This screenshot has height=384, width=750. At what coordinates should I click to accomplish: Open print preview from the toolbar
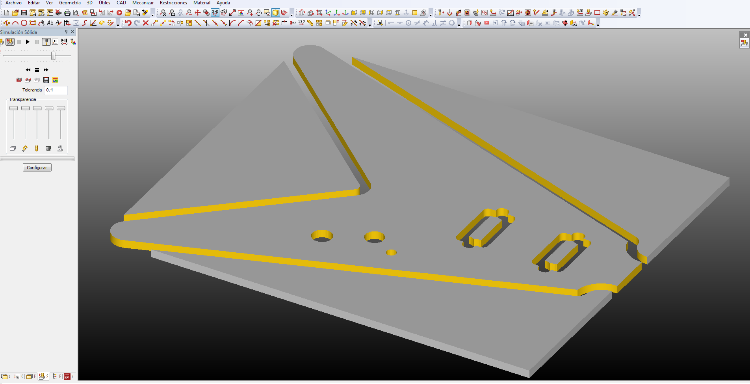76,13
